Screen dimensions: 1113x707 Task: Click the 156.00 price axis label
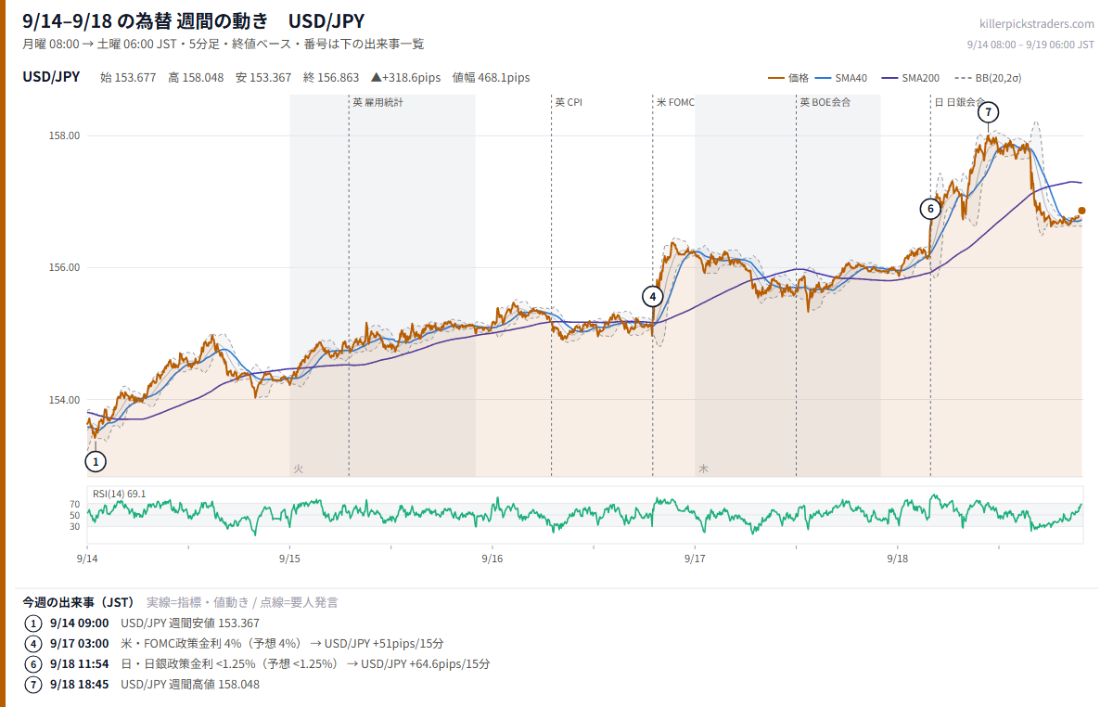click(64, 267)
